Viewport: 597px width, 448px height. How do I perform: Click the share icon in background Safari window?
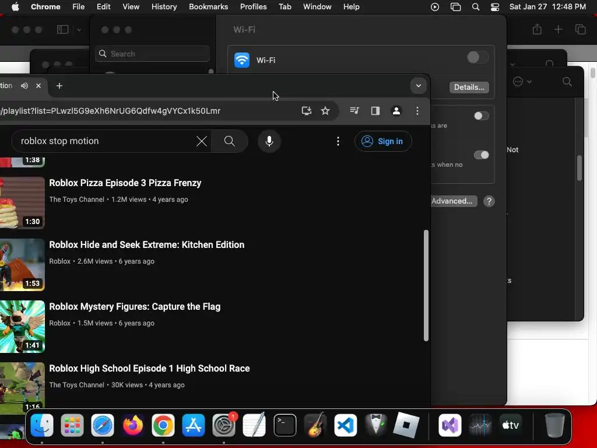(x=537, y=29)
